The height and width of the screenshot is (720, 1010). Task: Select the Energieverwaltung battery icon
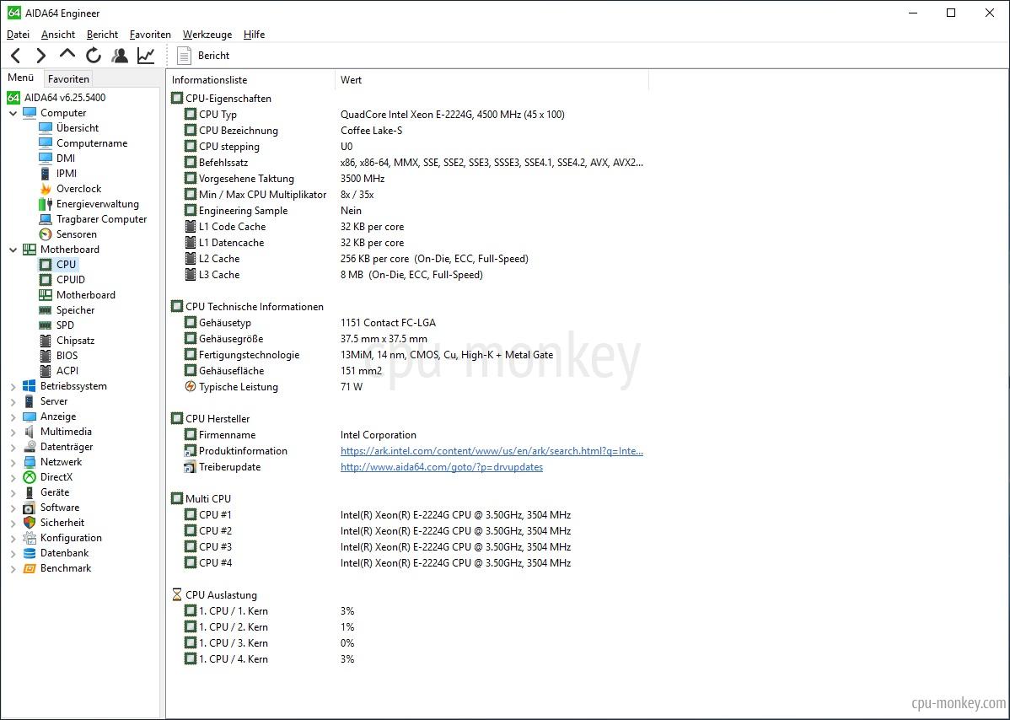coord(45,204)
